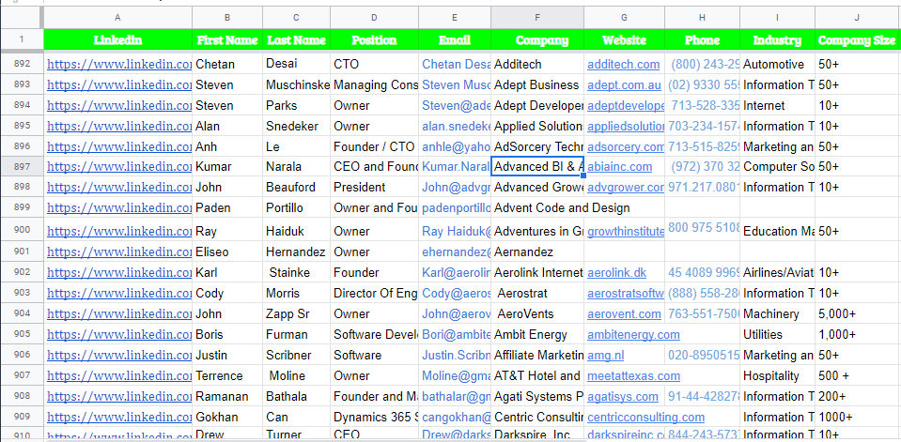The image size is (901, 442).
Task: Select the Aernandez company cell
Action: tap(537, 251)
